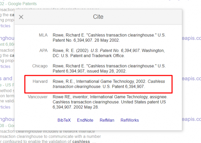201x143 pixels.
Task: Click the Cite dialog title
Action: (98, 17)
